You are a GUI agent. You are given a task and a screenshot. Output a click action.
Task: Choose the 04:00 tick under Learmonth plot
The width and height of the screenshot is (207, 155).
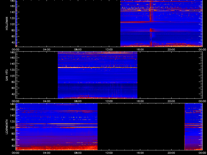pos(47,153)
